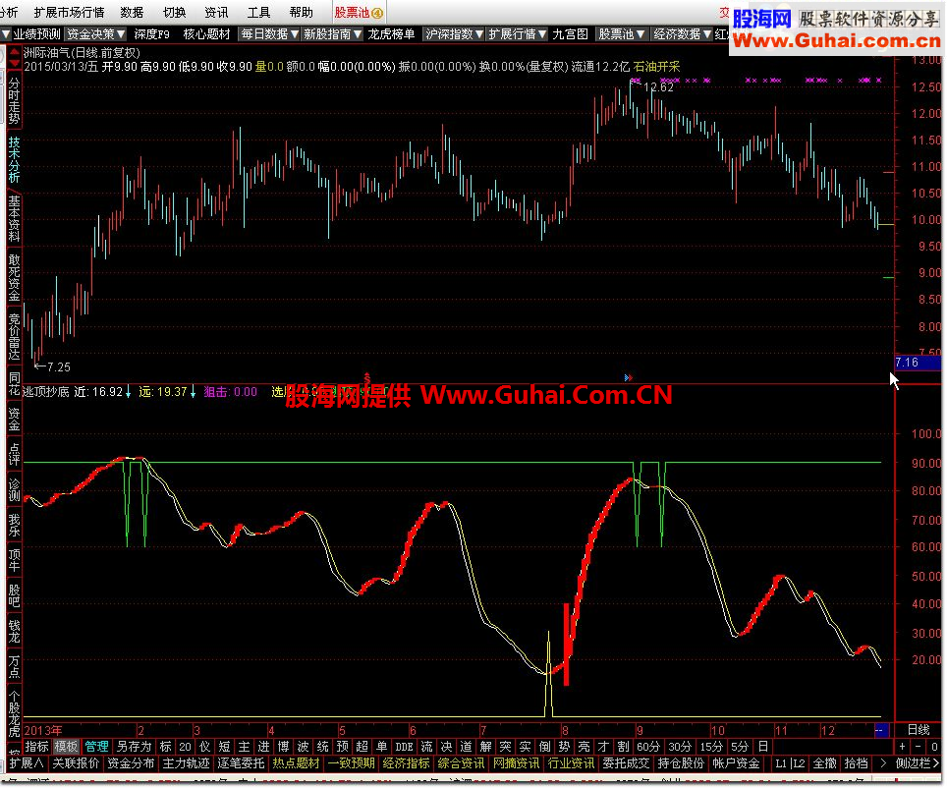Click the blue marker flag above indicator panel

pos(628,377)
